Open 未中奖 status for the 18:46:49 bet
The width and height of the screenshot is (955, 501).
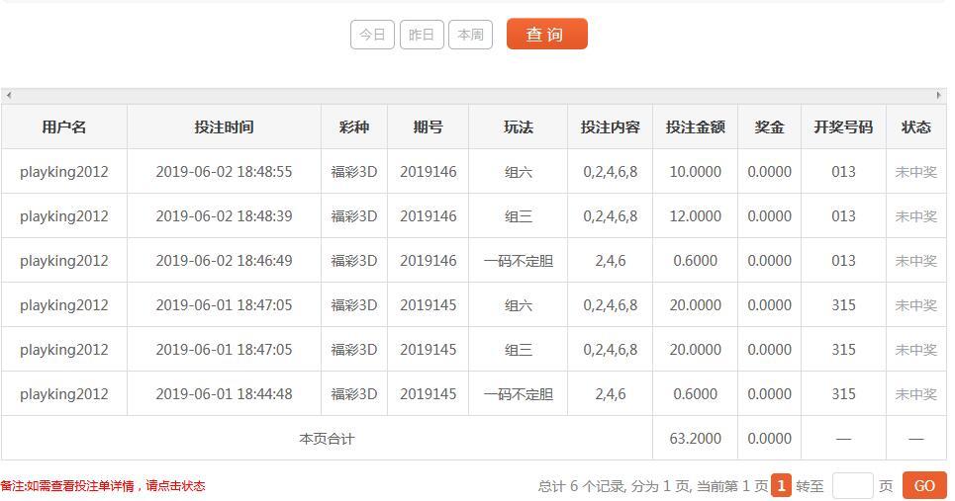pos(915,261)
